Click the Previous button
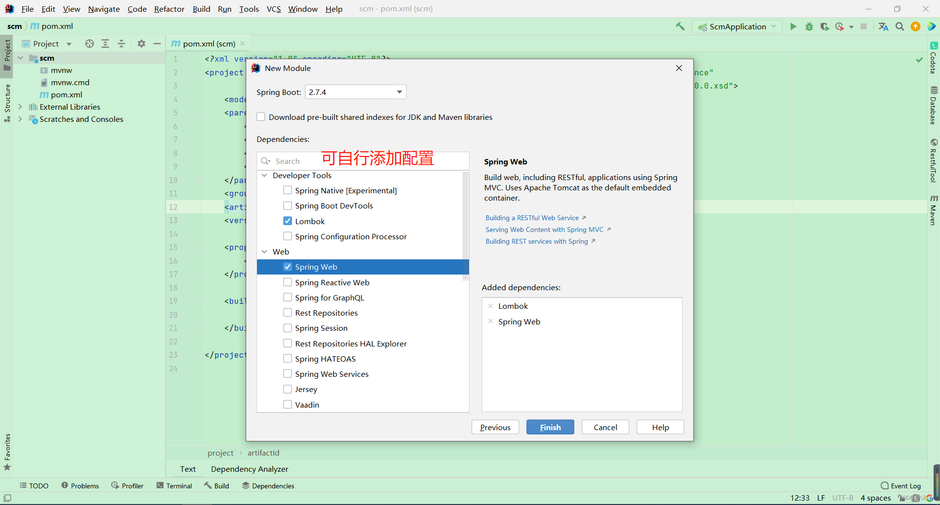940x505 pixels. (495, 427)
